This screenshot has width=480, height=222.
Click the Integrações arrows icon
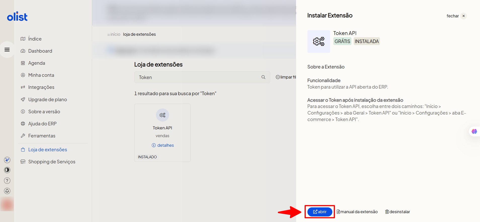pos(23,87)
